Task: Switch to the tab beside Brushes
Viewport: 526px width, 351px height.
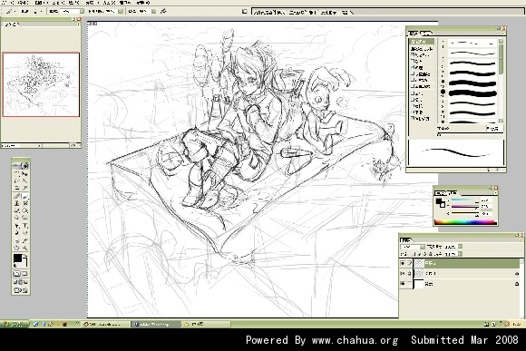Action: pyautogui.click(x=426, y=34)
